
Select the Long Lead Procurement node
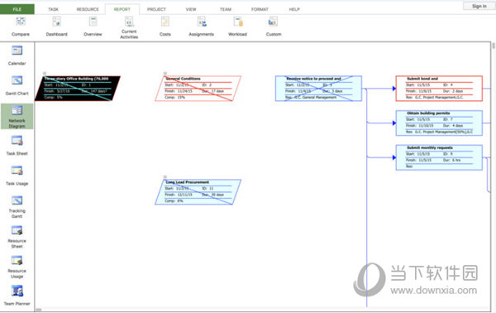(x=198, y=192)
